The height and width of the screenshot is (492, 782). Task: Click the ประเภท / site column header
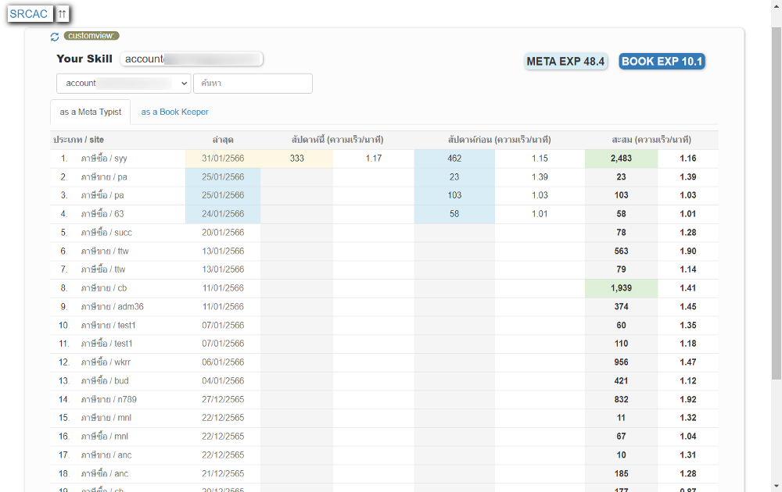pos(78,140)
